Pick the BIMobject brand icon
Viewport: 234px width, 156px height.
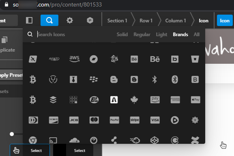point(175,59)
